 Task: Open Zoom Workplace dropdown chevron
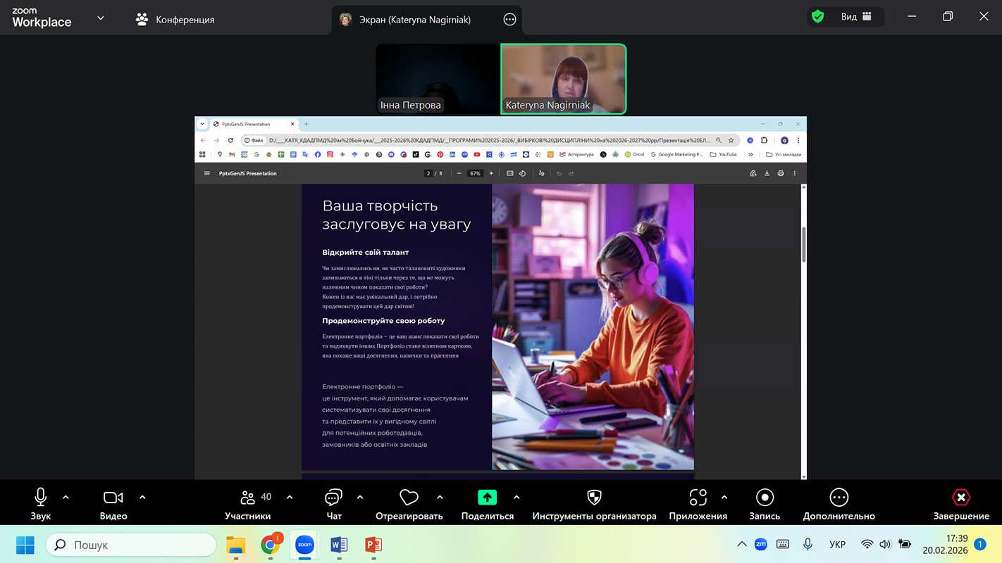[101, 18]
